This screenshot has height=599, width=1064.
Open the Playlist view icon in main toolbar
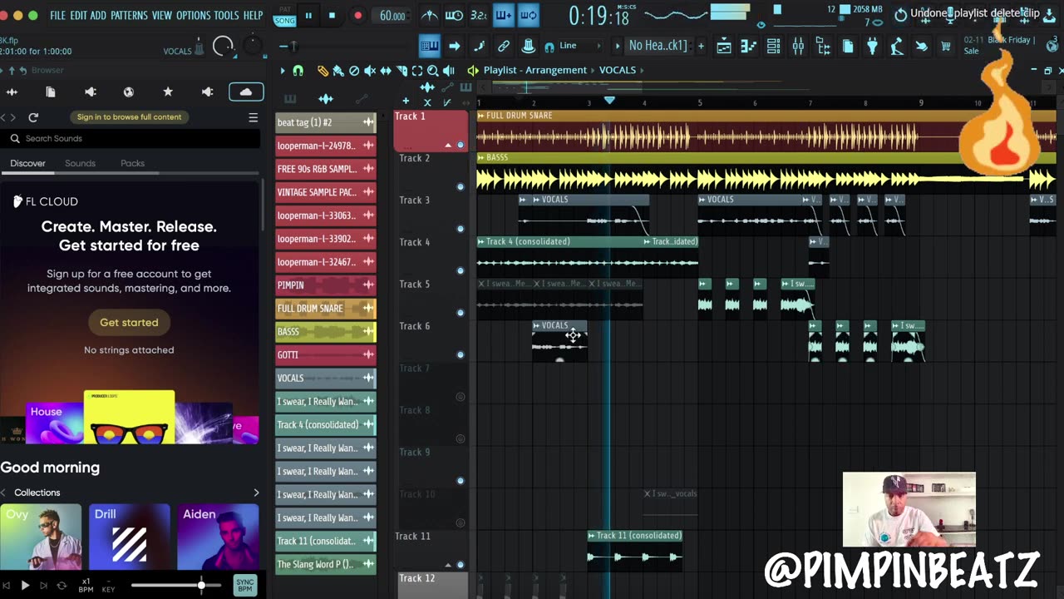coord(724,47)
